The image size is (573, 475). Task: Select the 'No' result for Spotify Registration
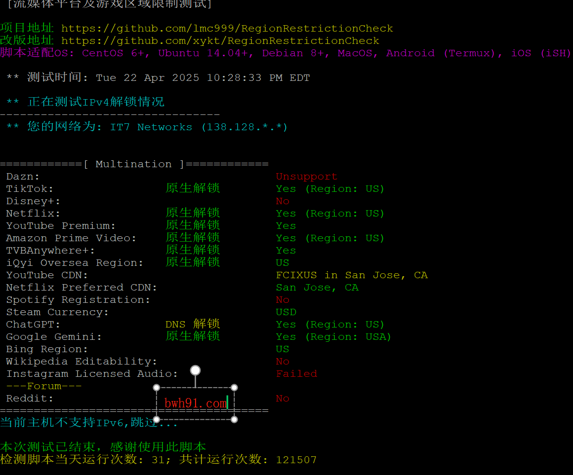click(283, 300)
